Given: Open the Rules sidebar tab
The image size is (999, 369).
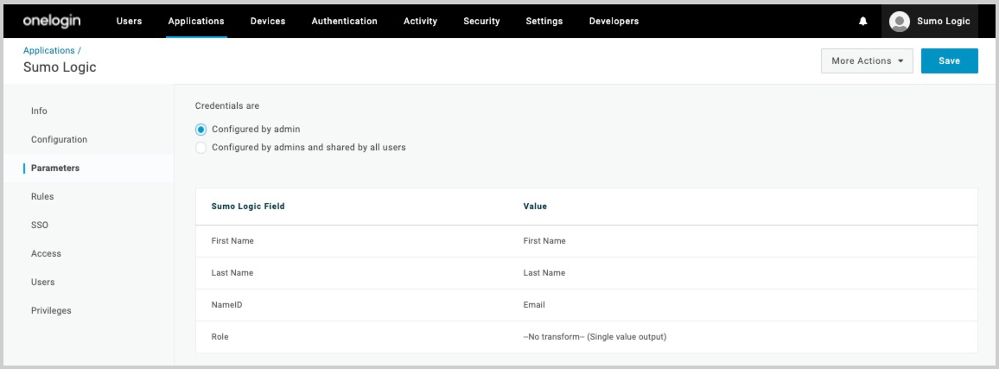Looking at the screenshot, I should point(42,196).
